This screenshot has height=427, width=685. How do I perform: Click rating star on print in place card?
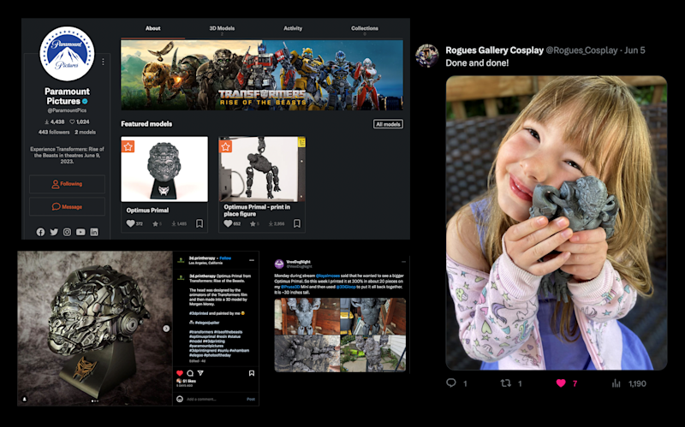tap(253, 223)
